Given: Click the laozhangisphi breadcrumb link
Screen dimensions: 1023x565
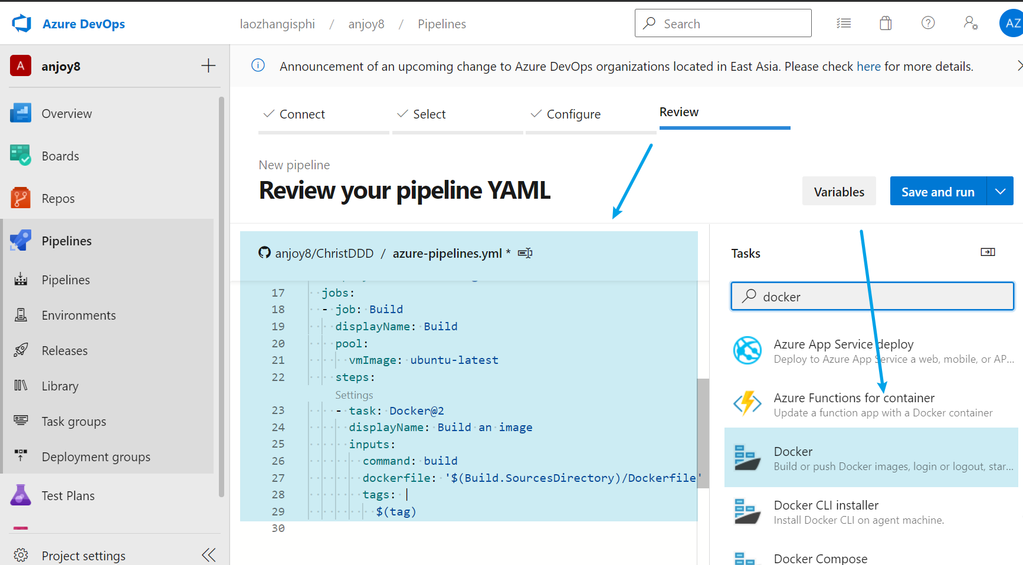Looking at the screenshot, I should 277,24.
